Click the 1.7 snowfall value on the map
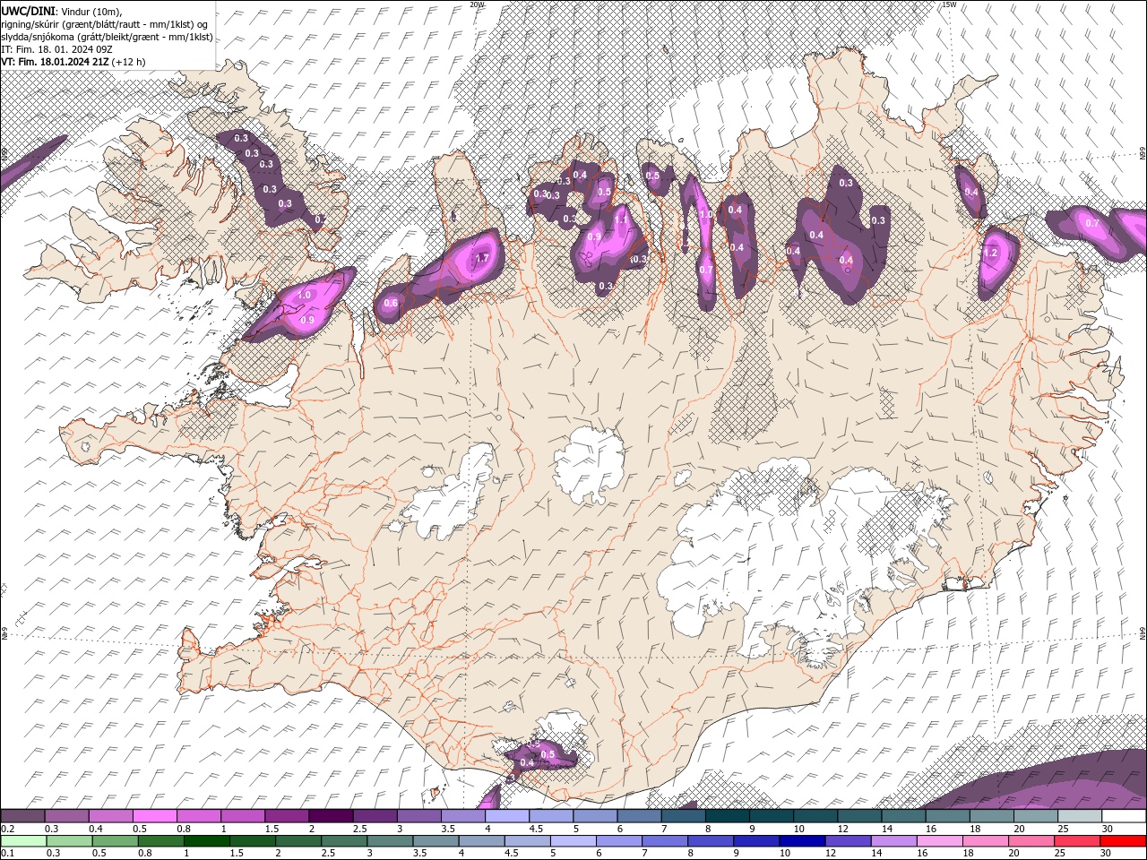Viewport: 1147px width, 860px height. tap(482, 258)
